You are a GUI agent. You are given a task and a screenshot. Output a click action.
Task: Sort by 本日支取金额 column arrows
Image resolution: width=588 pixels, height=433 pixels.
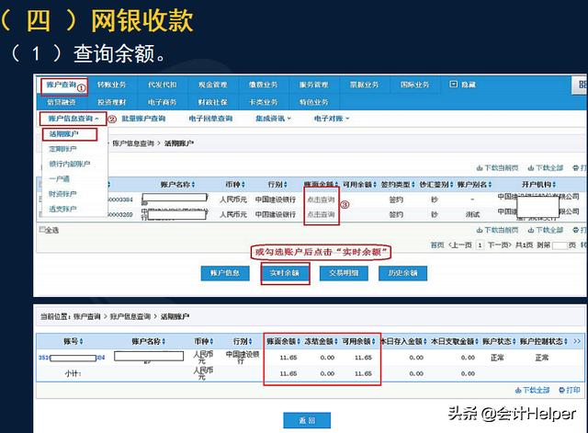pos(477,341)
